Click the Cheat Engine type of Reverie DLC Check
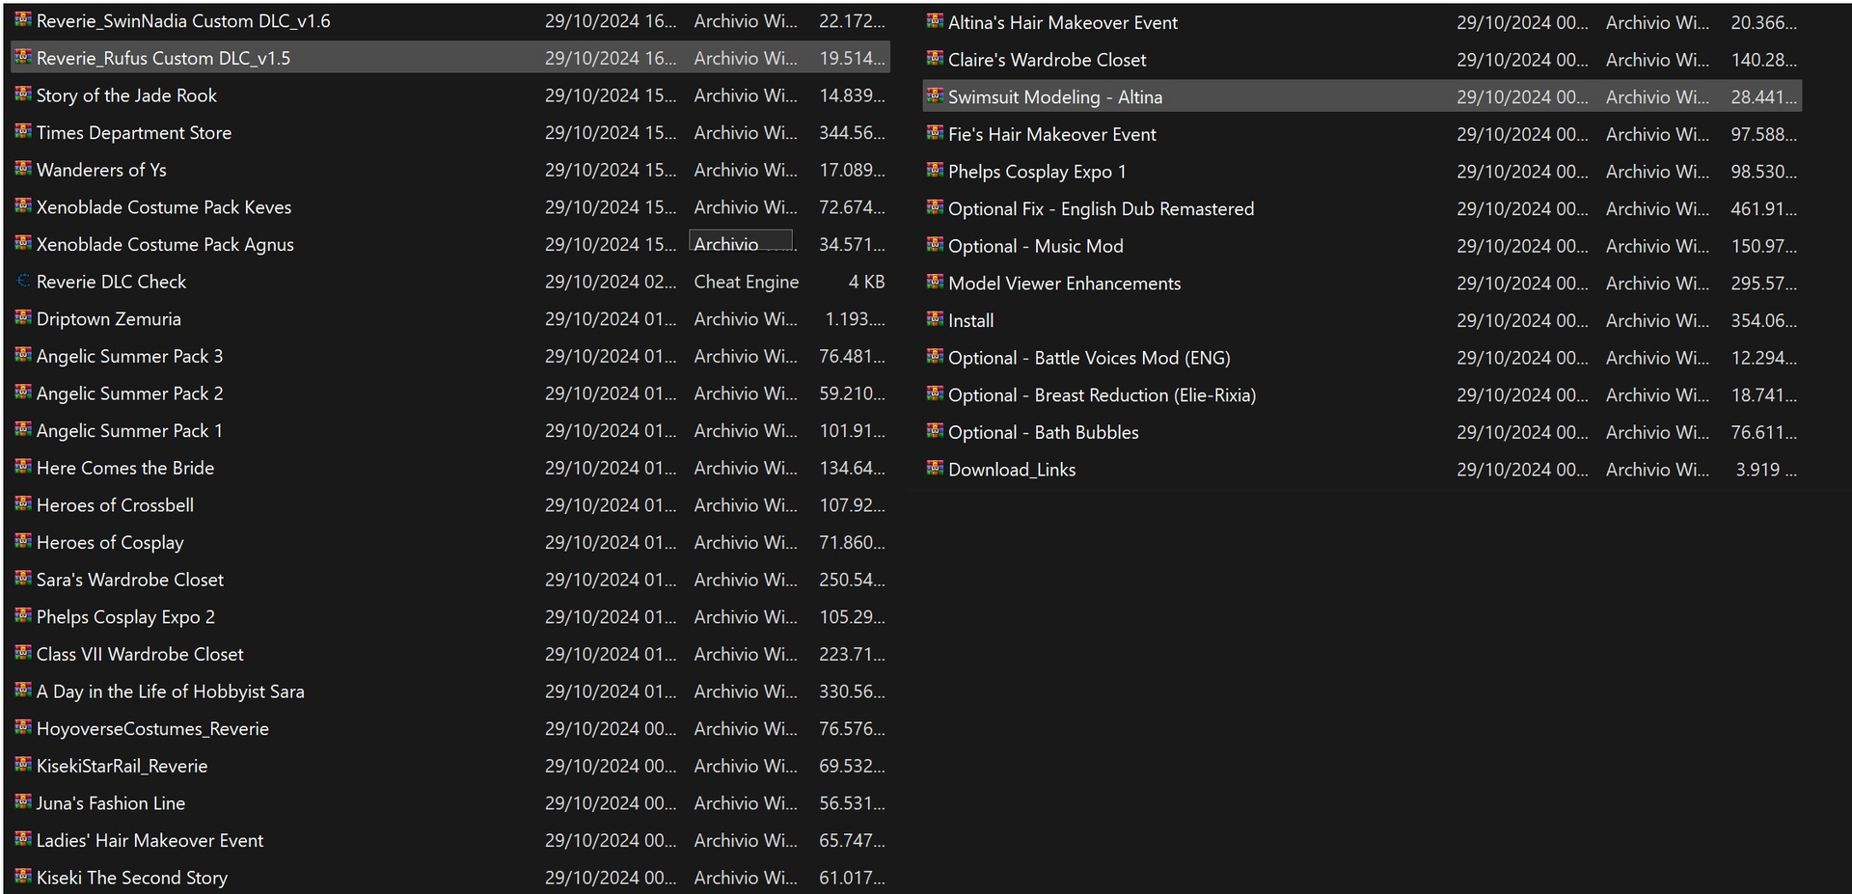 (x=747, y=282)
